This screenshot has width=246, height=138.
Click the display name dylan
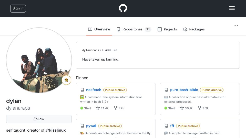click(14, 101)
